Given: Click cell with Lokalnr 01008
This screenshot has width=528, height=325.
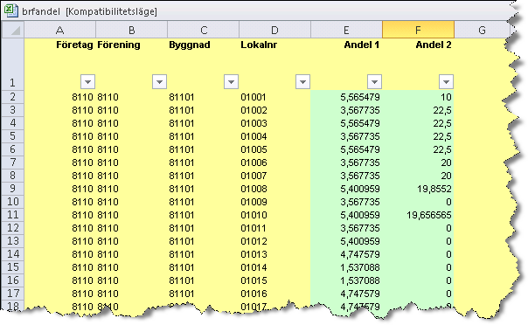Looking at the screenshot, I should [x=274, y=189].
